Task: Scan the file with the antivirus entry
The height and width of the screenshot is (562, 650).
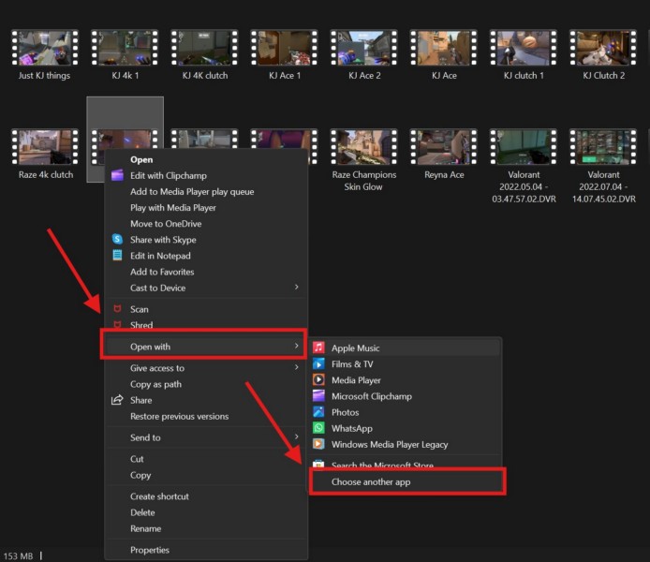Action: [140, 309]
